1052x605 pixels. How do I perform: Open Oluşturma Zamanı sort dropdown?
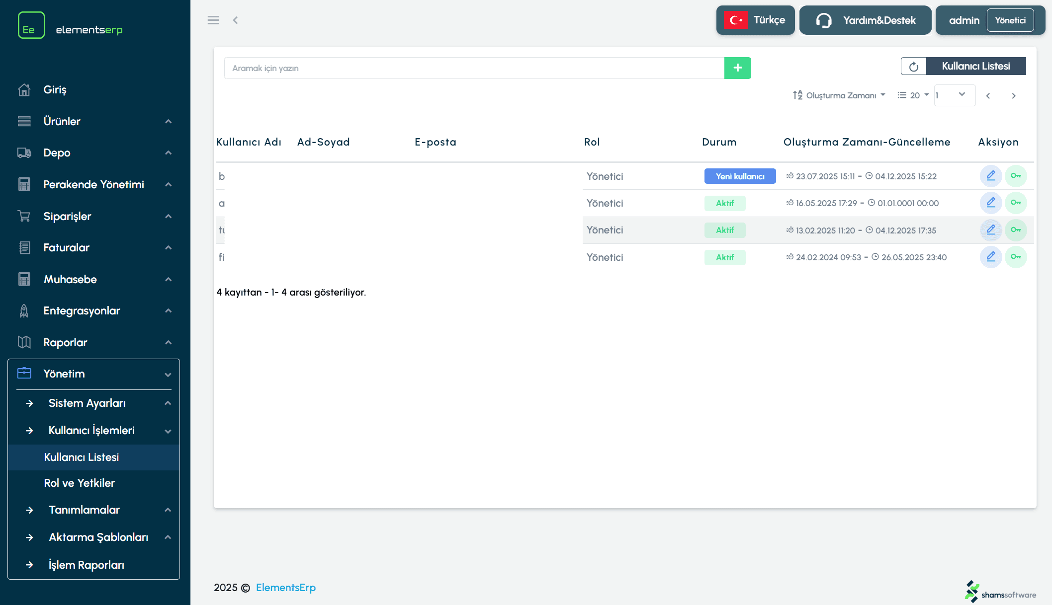click(839, 95)
